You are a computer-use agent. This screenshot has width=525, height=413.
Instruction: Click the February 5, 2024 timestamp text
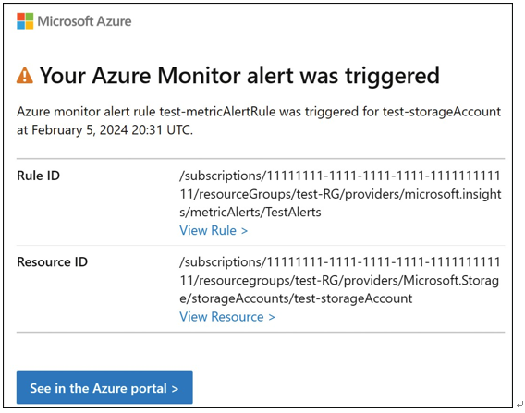click(112, 130)
